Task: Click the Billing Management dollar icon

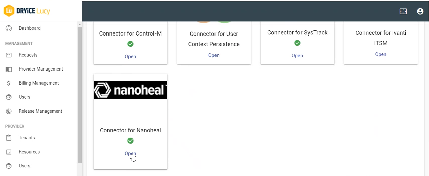Action: pyautogui.click(x=9, y=83)
